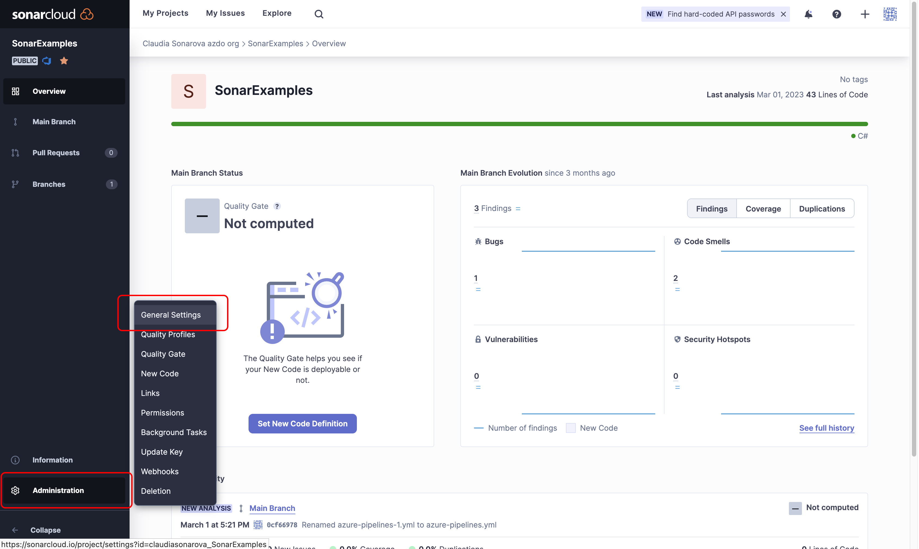Select Background Tasks from Administration menu

[x=175, y=432]
